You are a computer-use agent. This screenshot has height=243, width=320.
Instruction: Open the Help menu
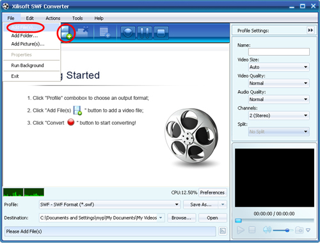[x=99, y=19]
